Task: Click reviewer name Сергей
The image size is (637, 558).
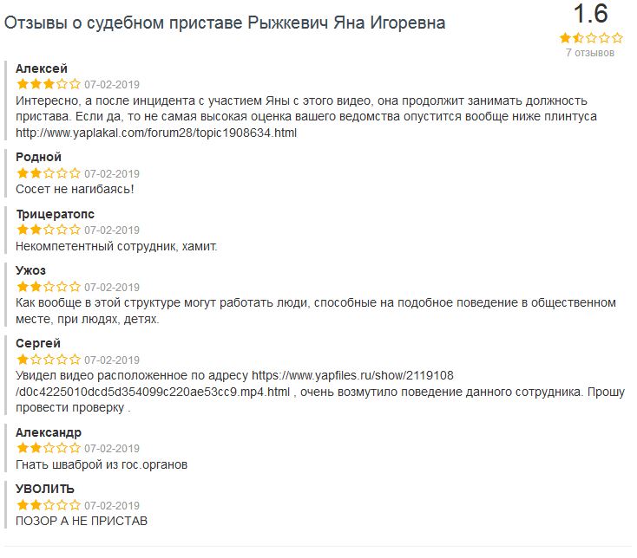Action: pos(38,343)
